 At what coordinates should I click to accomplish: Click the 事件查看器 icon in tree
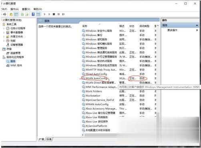tap(8, 32)
